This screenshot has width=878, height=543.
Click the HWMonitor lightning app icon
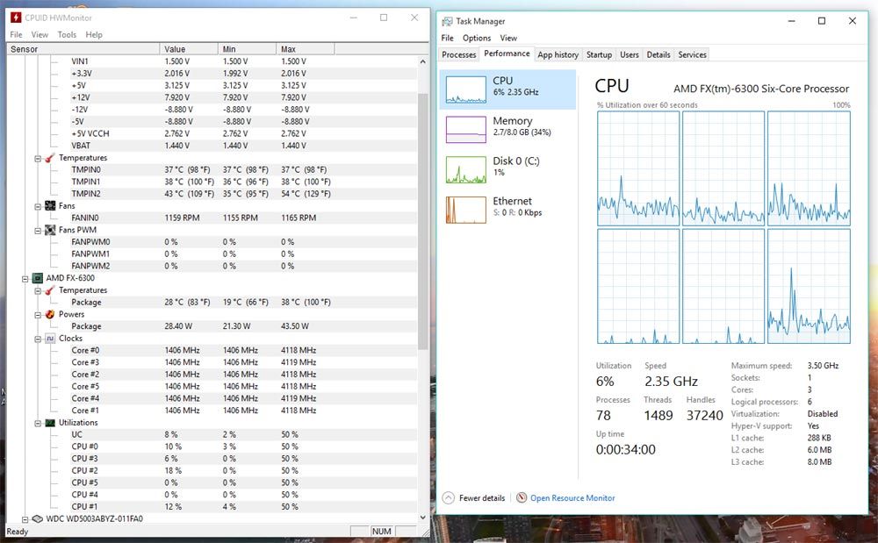pyautogui.click(x=16, y=18)
